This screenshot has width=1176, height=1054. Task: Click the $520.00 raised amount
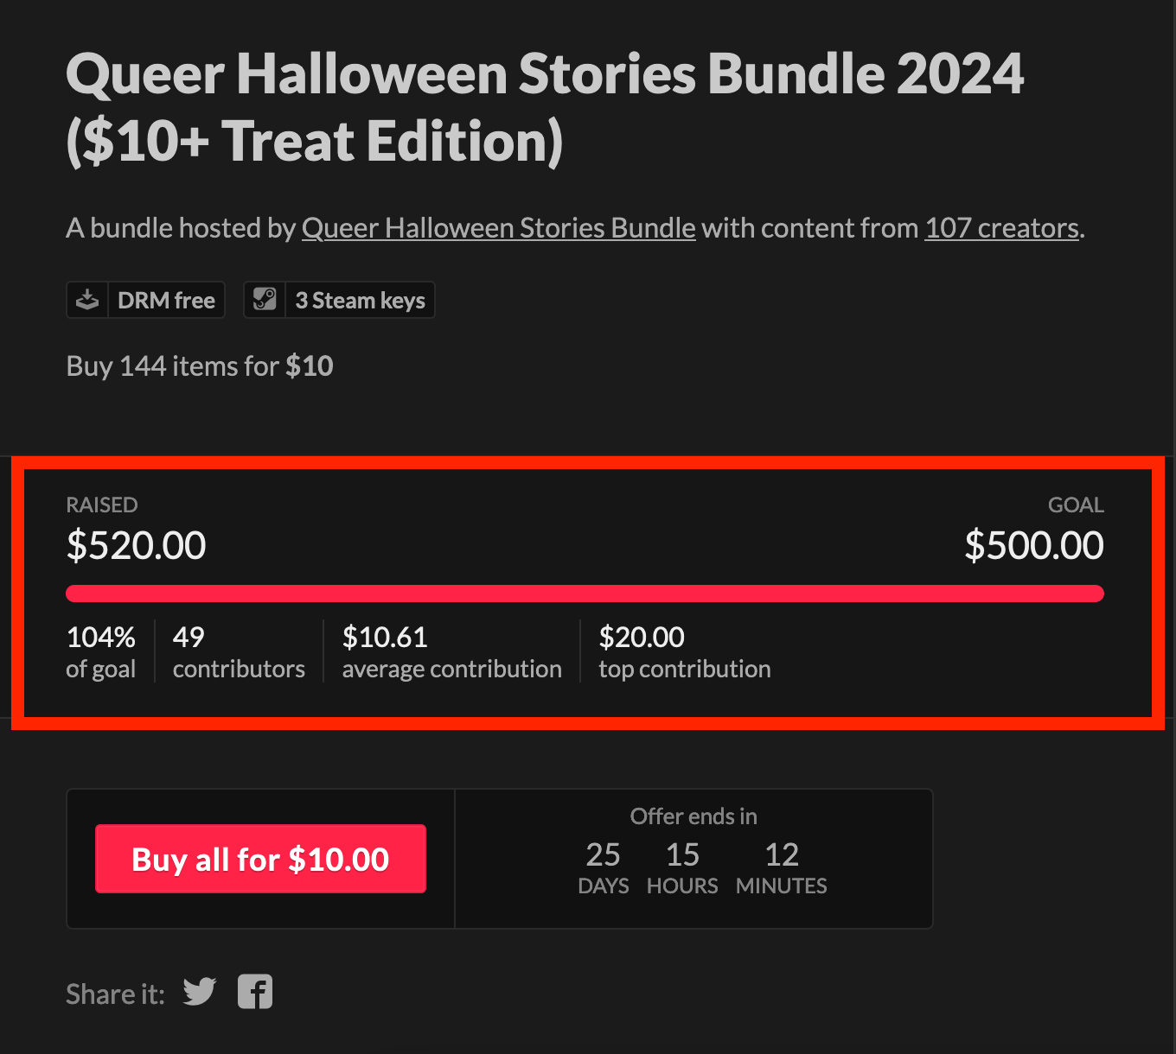137,545
